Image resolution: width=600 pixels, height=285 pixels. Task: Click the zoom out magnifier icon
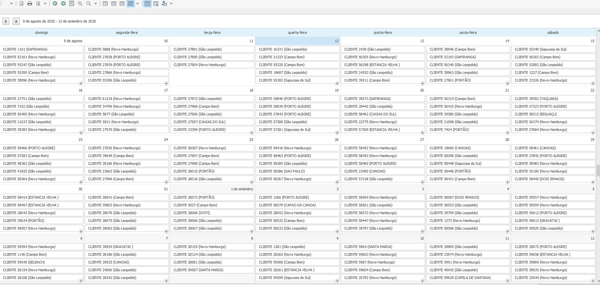point(88,4)
